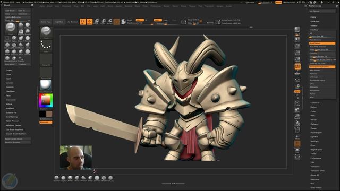Toggle the Rgb paint mode

coord(140,20)
